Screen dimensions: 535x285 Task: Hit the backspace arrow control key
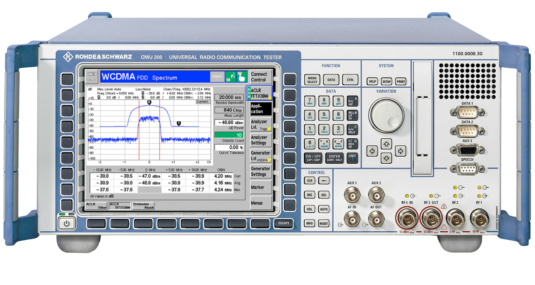[x=324, y=181]
